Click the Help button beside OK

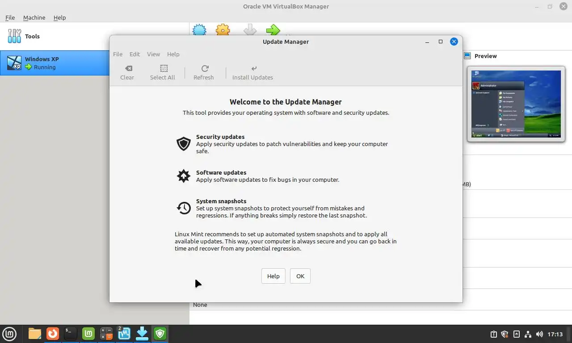click(x=273, y=276)
